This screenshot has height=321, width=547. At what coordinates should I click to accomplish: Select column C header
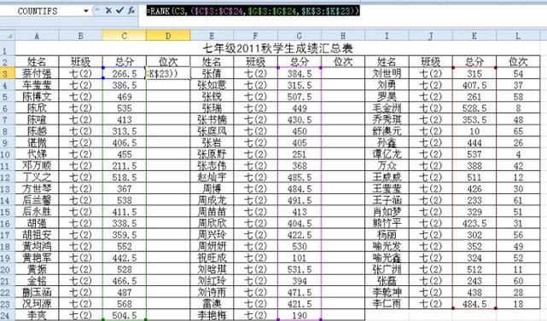tap(125, 36)
